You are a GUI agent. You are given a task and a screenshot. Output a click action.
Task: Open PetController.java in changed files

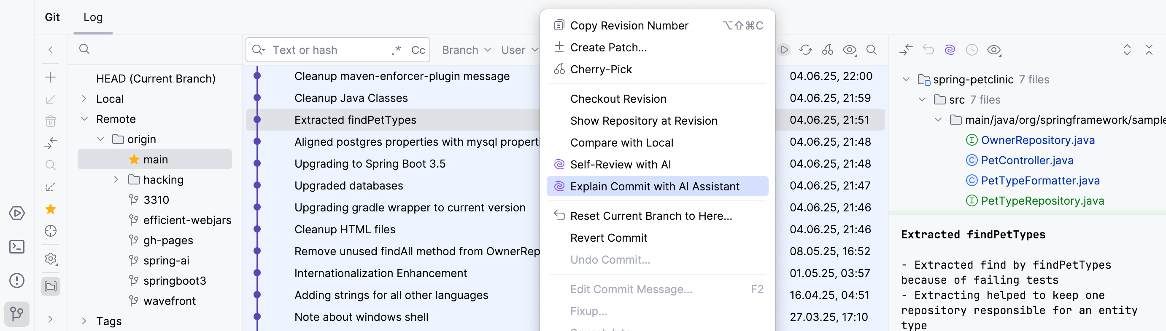[x=1027, y=160]
